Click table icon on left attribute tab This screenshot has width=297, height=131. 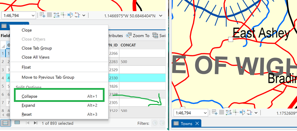(x=4, y=26)
